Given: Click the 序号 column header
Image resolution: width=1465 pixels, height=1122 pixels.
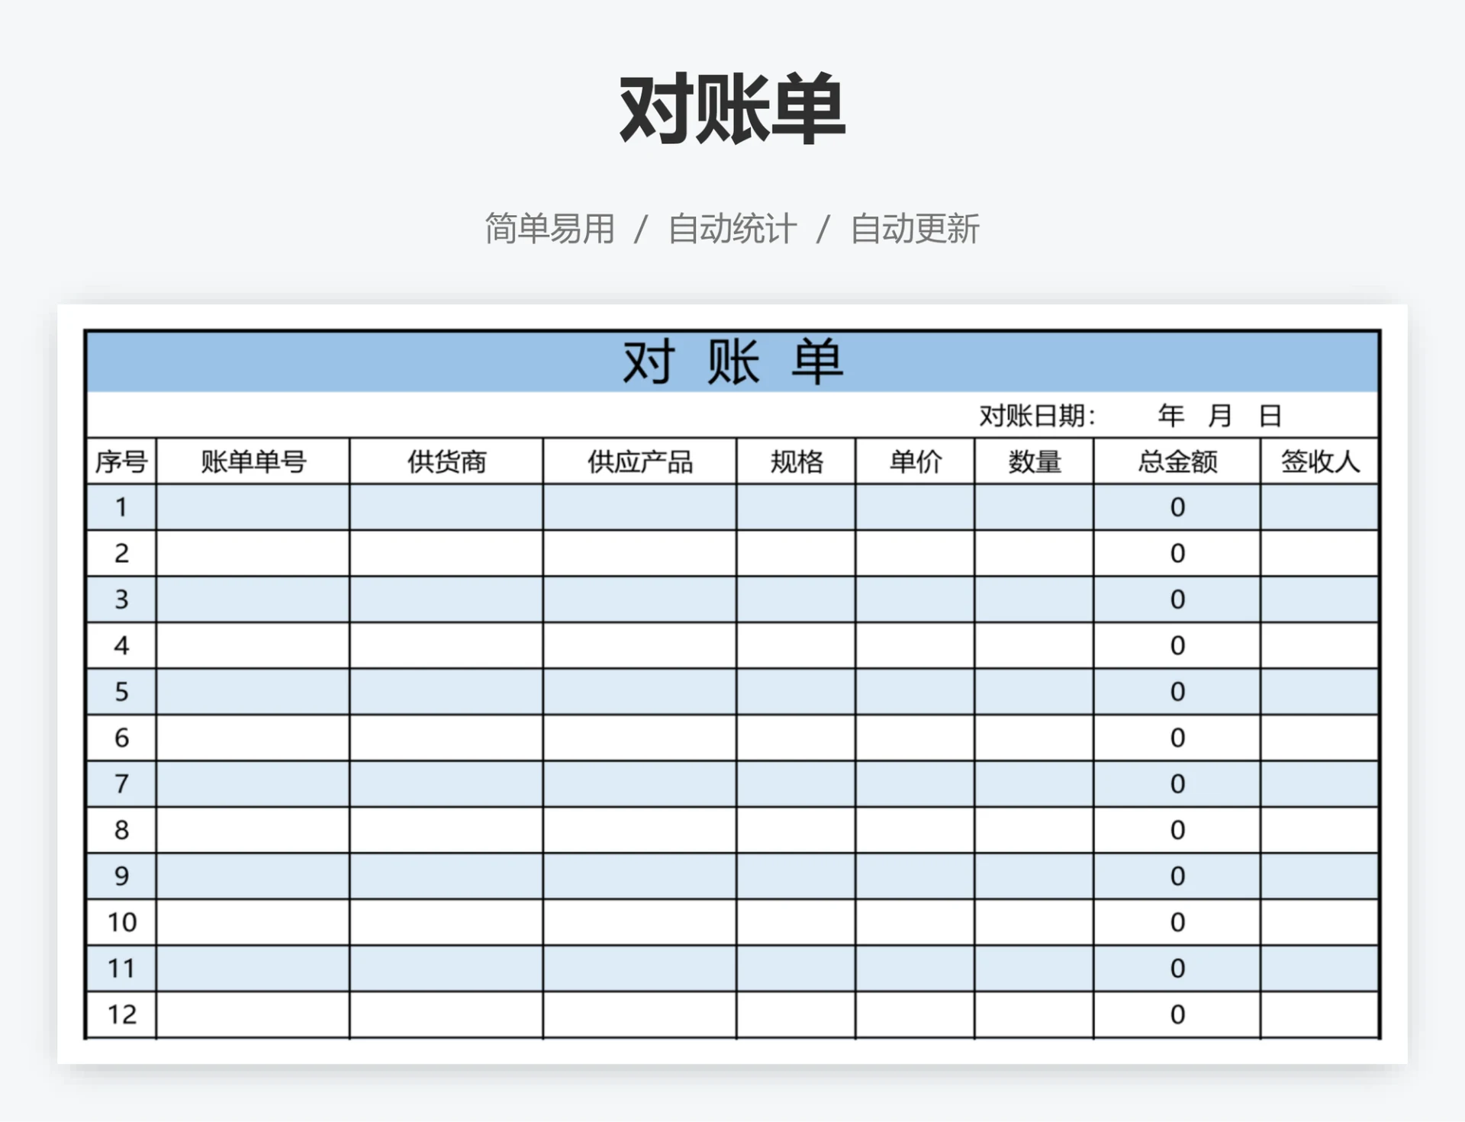Looking at the screenshot, I should click(x=121, y=461).
